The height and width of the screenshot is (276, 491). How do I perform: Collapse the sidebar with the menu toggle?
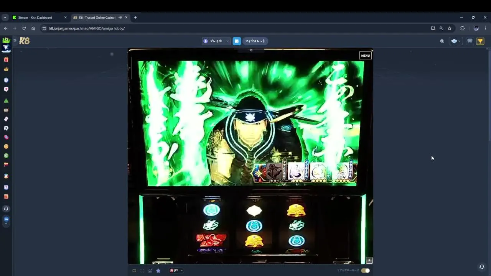15,41
